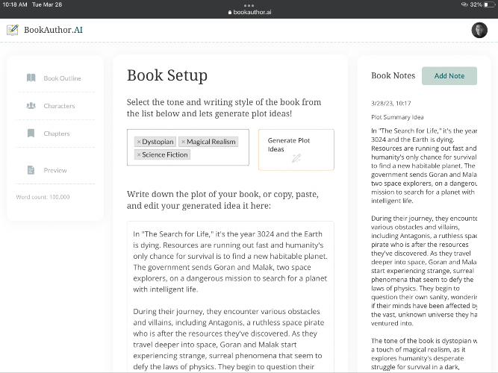Remove the Magical Realism tag with its x
498x373 pixels.
183,142
